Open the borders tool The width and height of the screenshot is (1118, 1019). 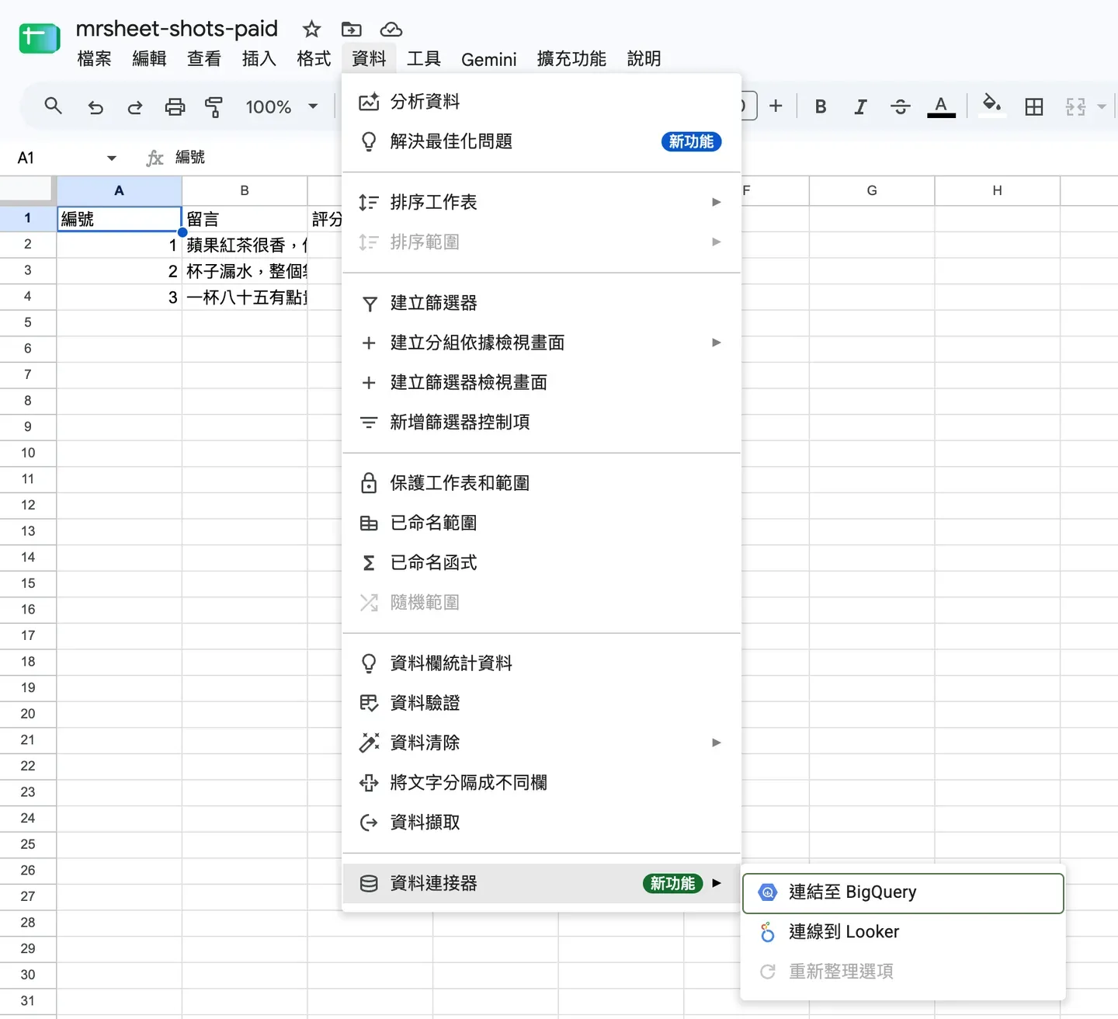[1034, 106]
